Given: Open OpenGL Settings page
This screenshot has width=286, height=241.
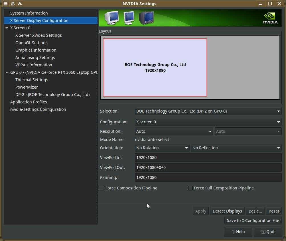Looking at the screenshot, I should [x=51, y=43].
